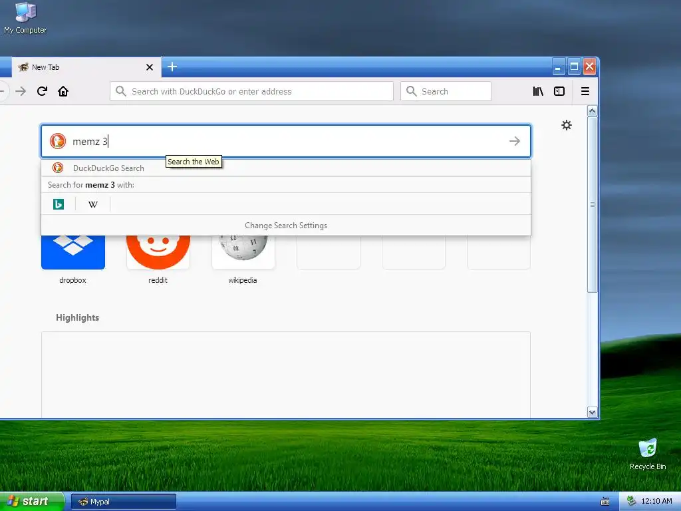Viewport: 681px width, 511px height.
Task: Click the magnifier icon in address bar
Action: tap(121, 91)
